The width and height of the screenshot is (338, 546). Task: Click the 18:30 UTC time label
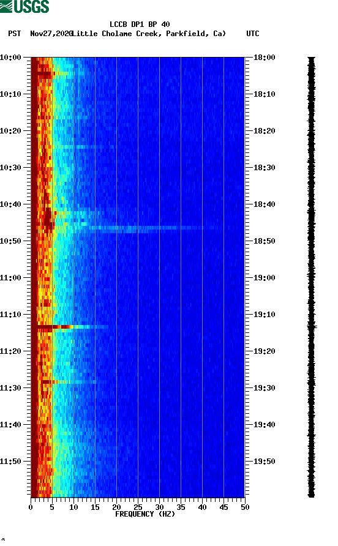pyautogui.click(x=264, y=168)
